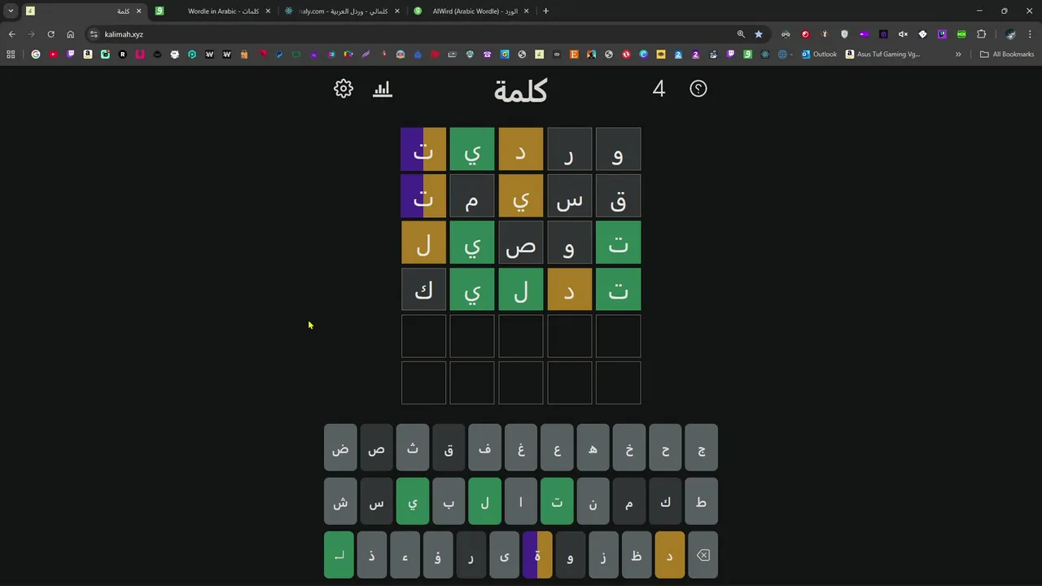1042x586 pixels.
Task: Switch to the كلمالي وردل العربية tab
Action: coord(343,11)
